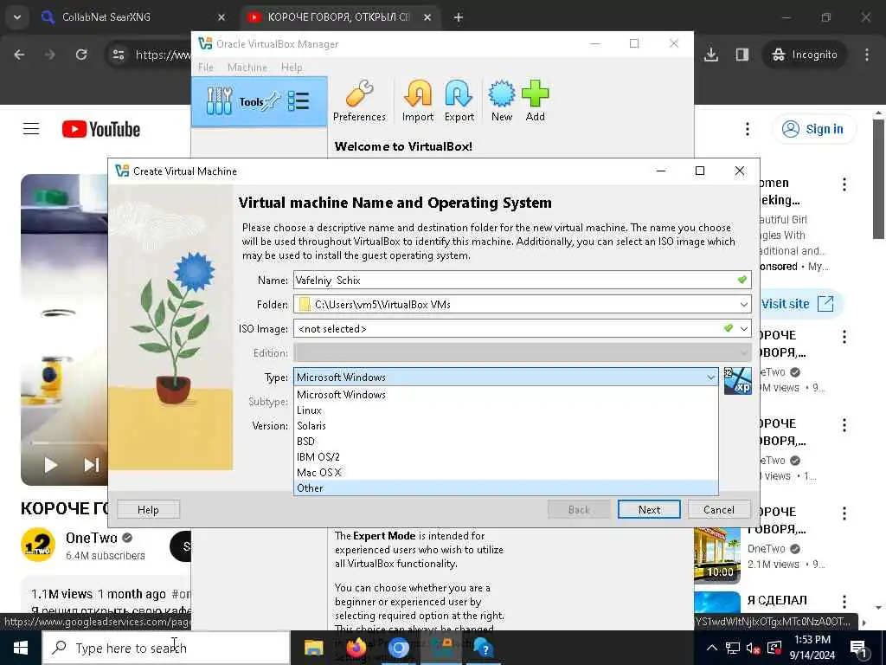The image size is (886, 665).
Task: Open the ISO Image dropdown arrow
Action: tap(743, 329)
